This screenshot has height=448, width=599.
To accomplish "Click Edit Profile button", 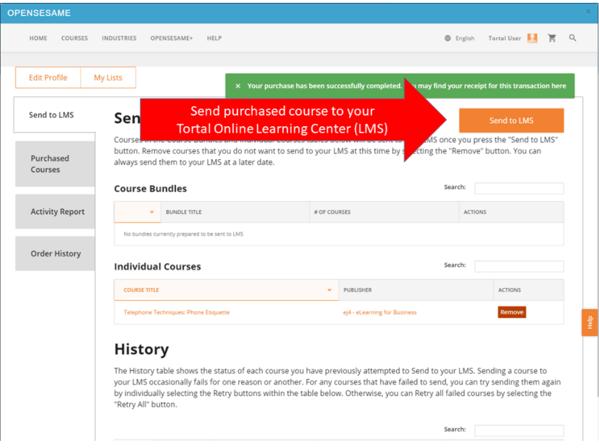I will pyautogui.click(x=48, y=78).
